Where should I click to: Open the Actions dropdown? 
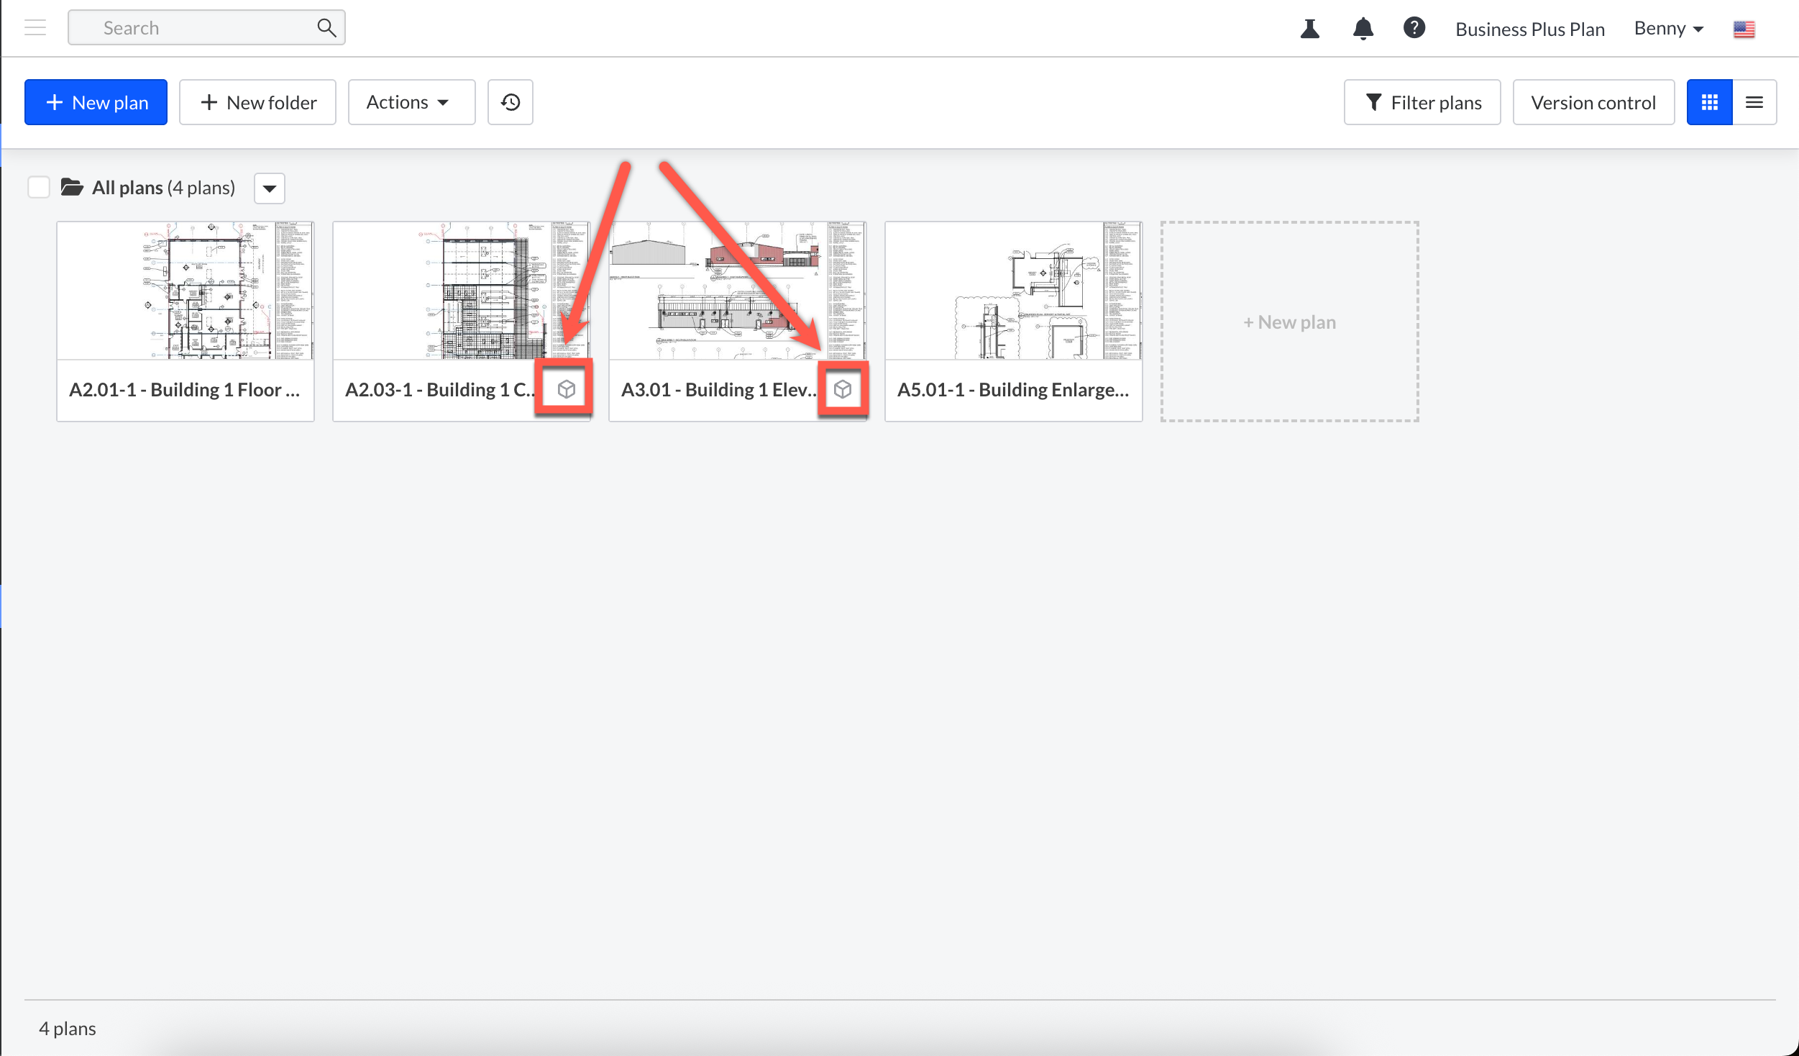[x=411, y=101]
